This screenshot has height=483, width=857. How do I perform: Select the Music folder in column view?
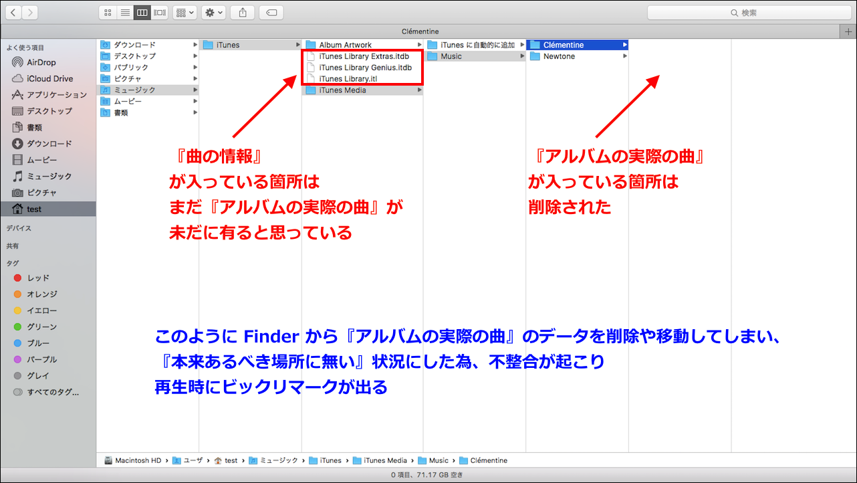(475, 56)
